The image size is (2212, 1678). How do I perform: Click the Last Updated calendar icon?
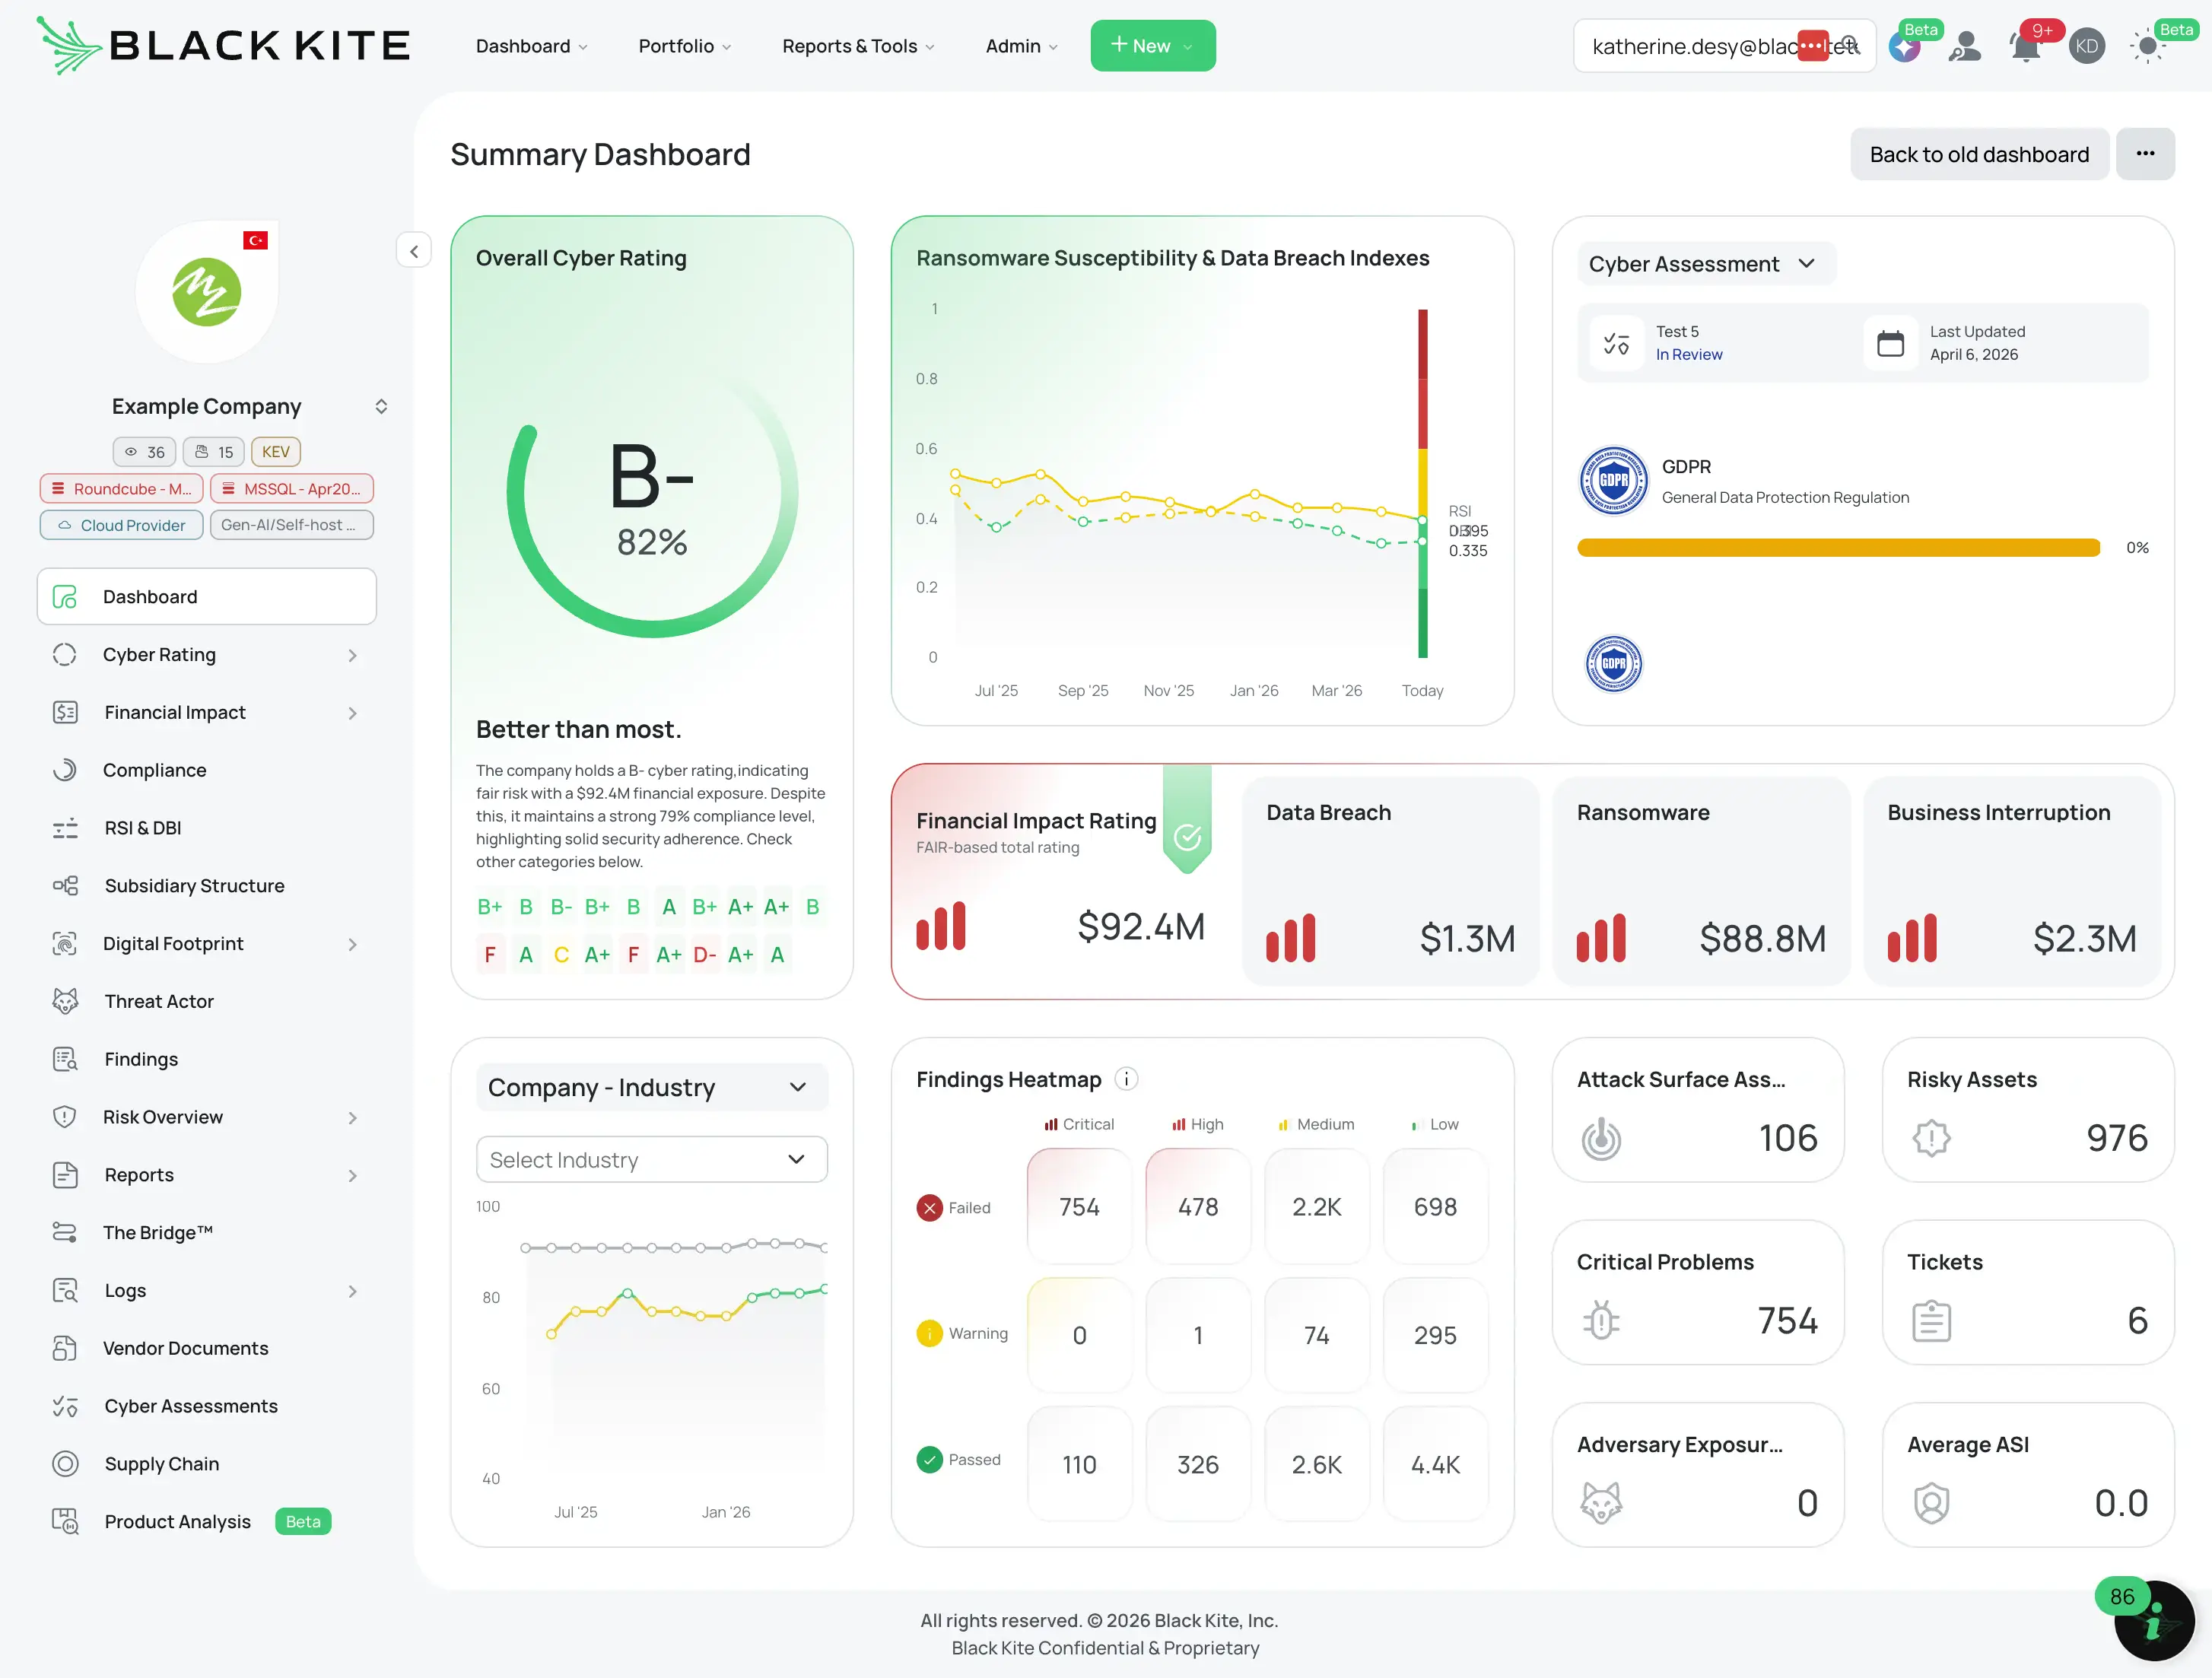click(1890, 343)
